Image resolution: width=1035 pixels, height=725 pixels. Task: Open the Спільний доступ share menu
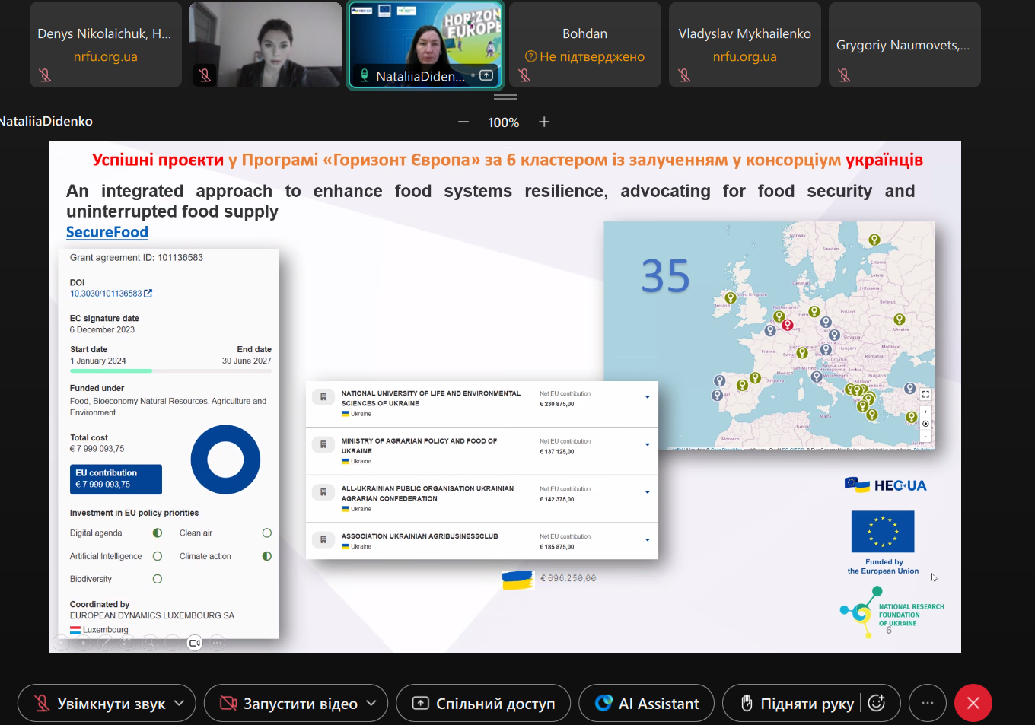(484, 704)
